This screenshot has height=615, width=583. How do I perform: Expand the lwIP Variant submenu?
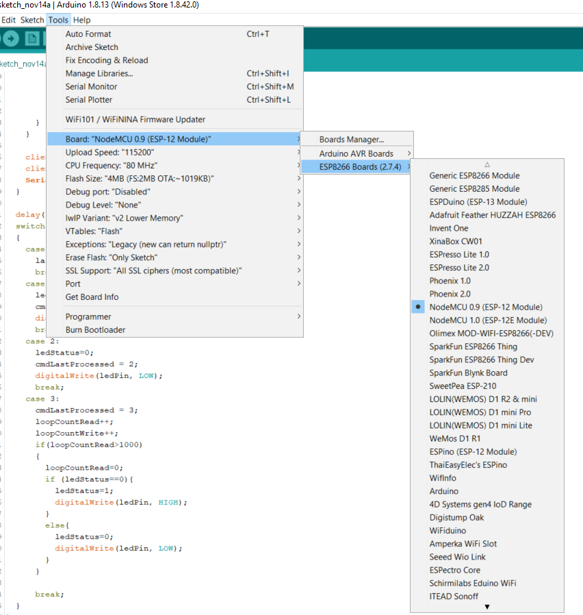(175, 218)
